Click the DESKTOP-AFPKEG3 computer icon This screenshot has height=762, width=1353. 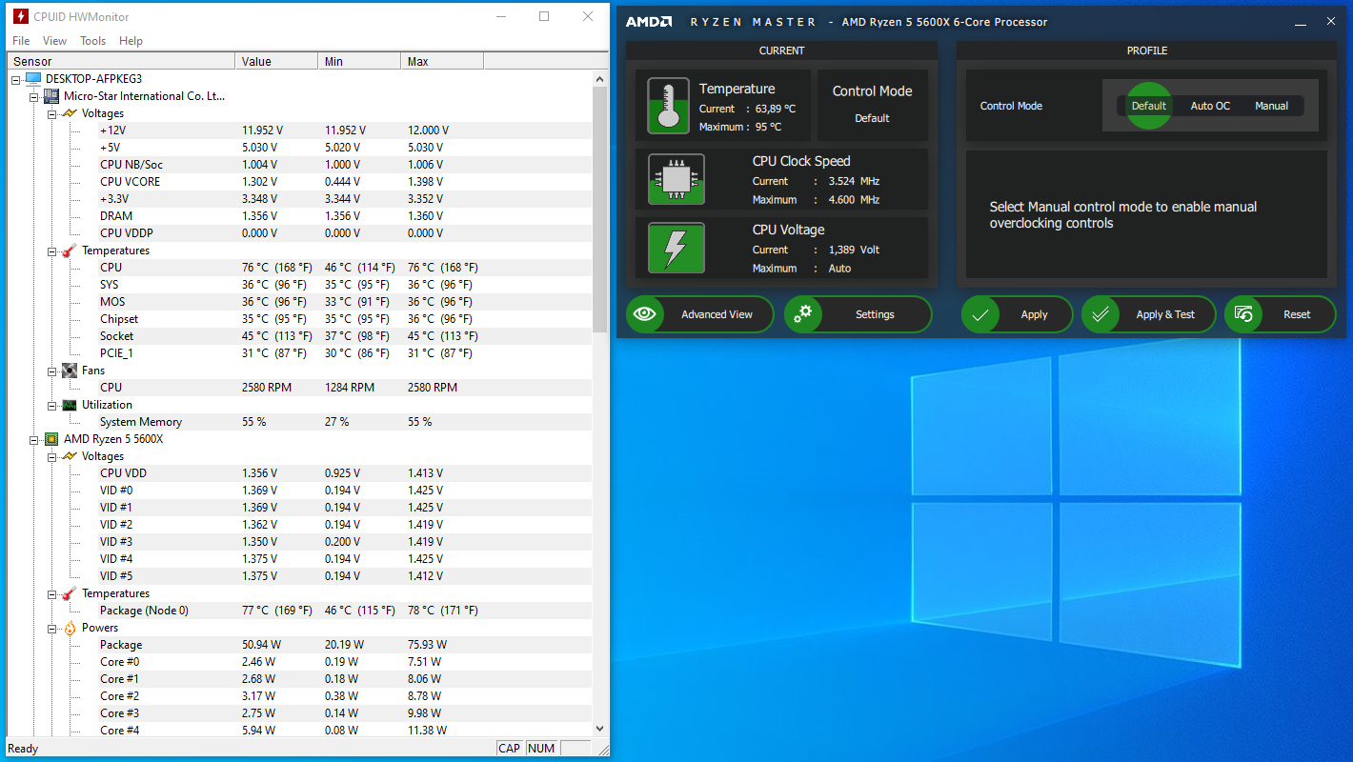[x=33, y=79]
